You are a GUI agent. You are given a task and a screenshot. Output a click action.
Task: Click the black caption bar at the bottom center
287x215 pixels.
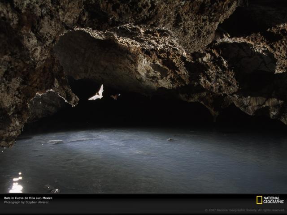point(143,204)
